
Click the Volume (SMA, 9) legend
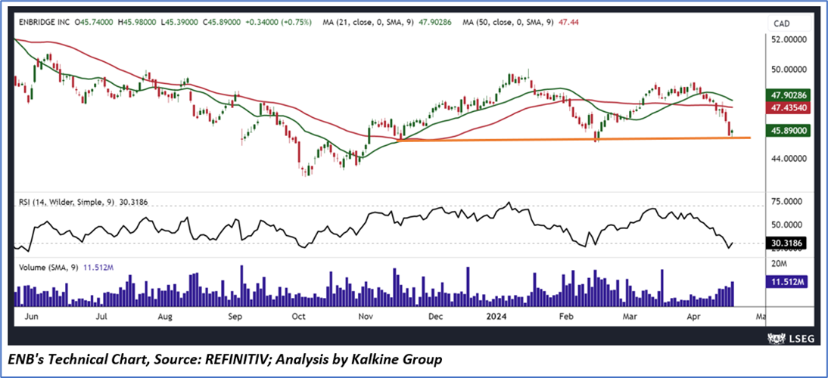pos(66,268)
